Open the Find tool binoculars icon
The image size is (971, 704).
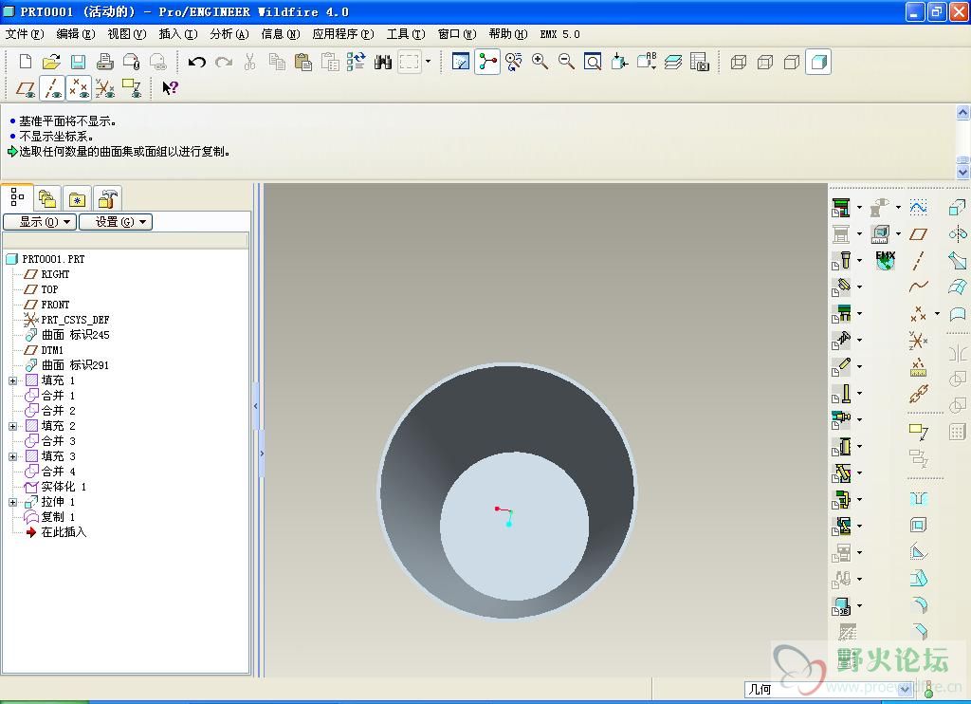tap(383, 62)
